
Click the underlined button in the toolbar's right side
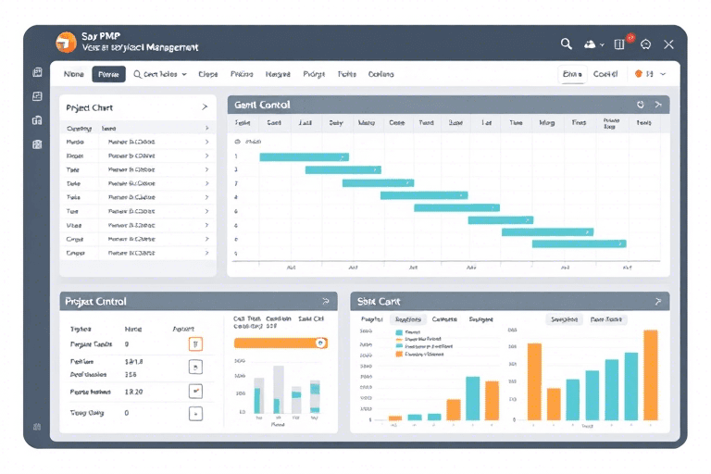pos(572,74)
